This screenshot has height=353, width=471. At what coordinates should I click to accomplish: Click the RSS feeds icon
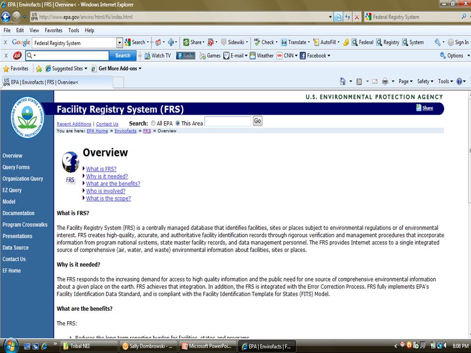pyautogui.click(x=359, y=81)
